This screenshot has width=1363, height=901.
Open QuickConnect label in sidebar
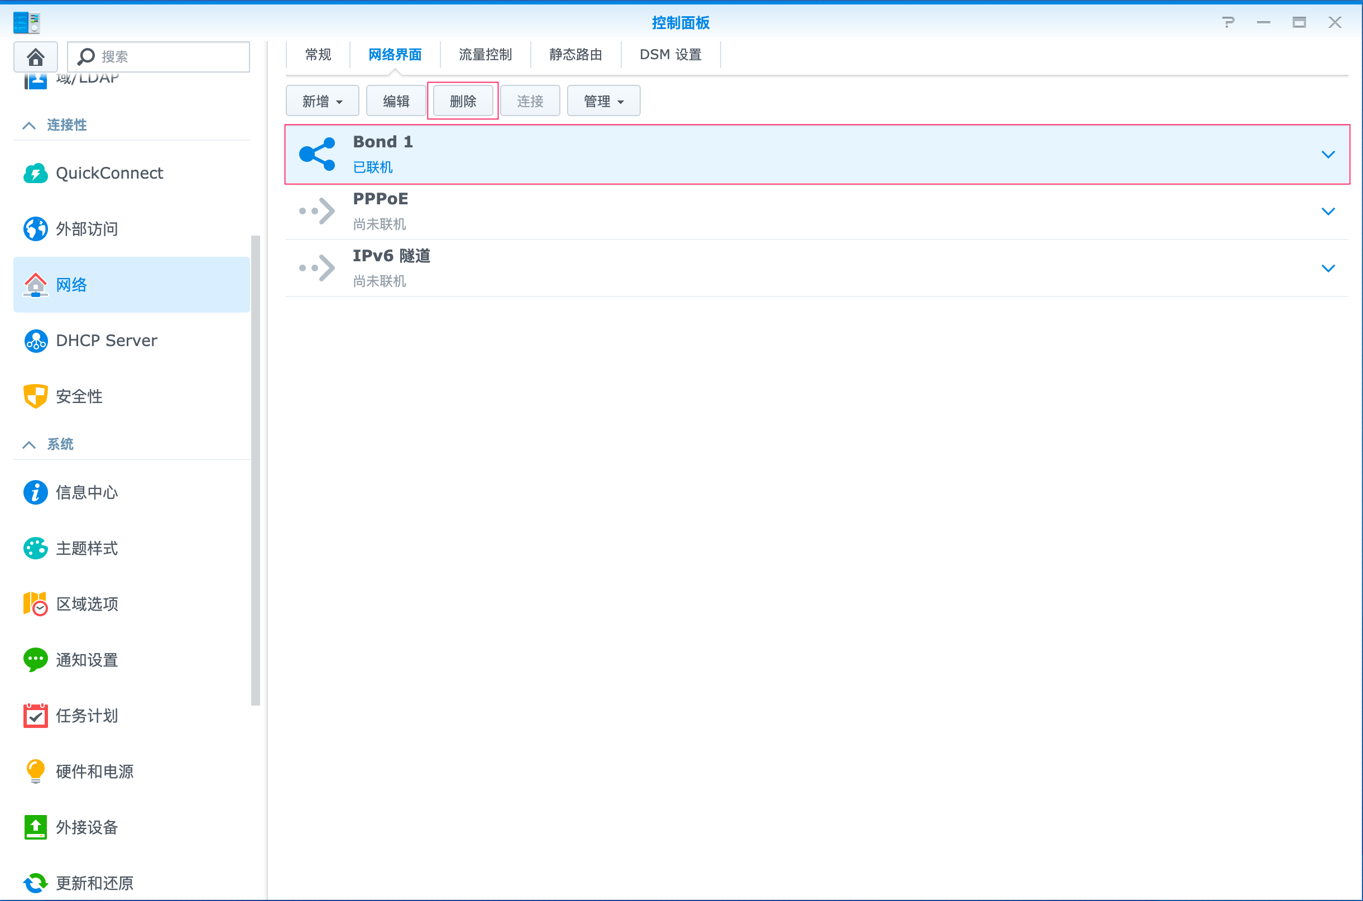(110, 173)
